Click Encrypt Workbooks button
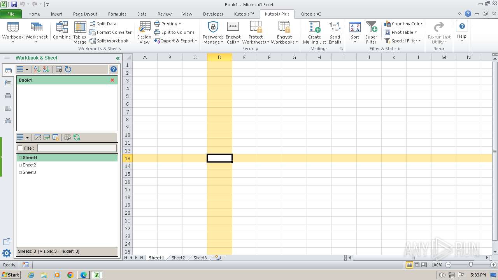The image size is (498, 280). click(x=284, y=33)
